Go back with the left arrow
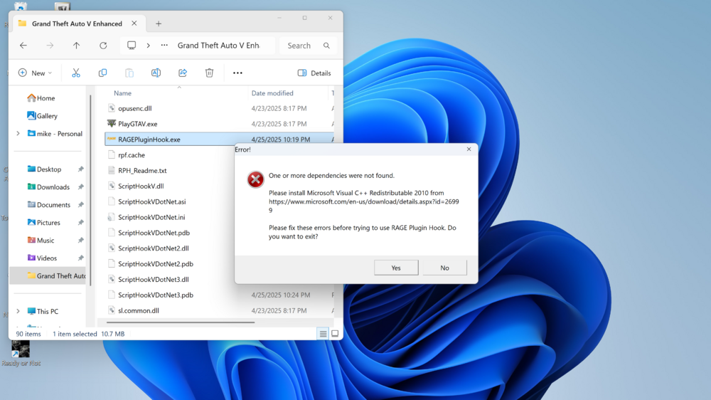The width and height of the screenshot is (711, 400). tap(23, 46)
